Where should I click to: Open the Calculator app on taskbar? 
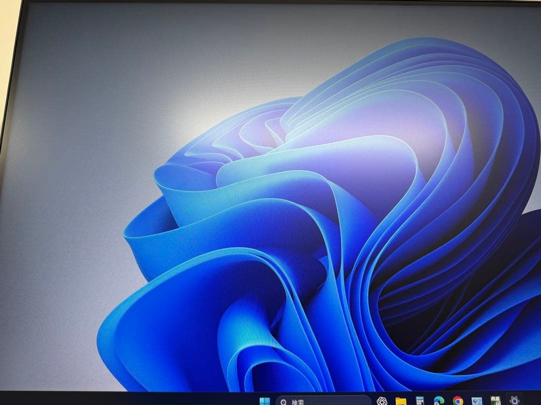pyautogui.click(x=420, y=401)
